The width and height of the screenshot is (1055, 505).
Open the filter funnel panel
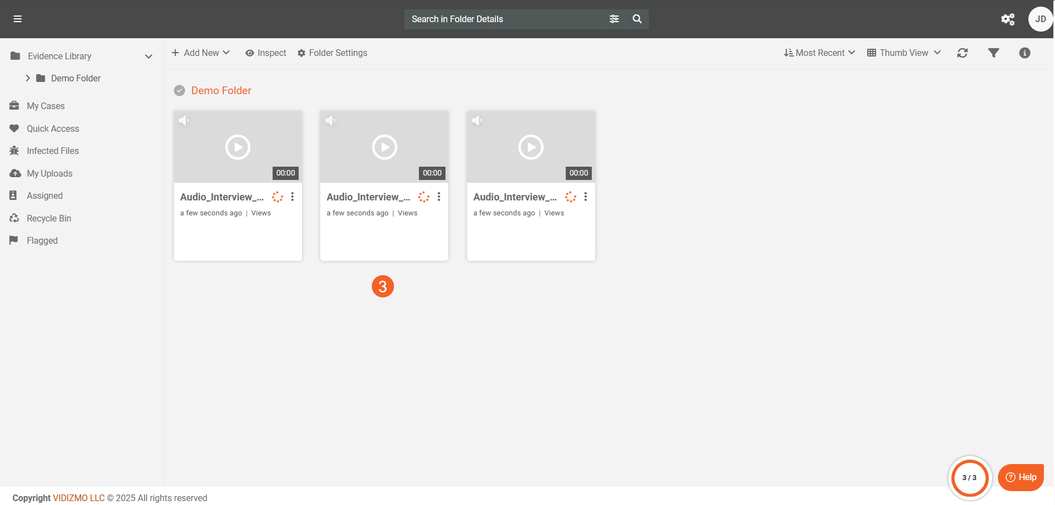[993, 53]
